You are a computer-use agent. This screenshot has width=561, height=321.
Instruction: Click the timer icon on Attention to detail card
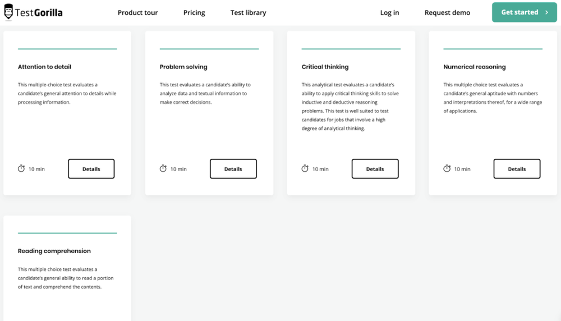21,168
